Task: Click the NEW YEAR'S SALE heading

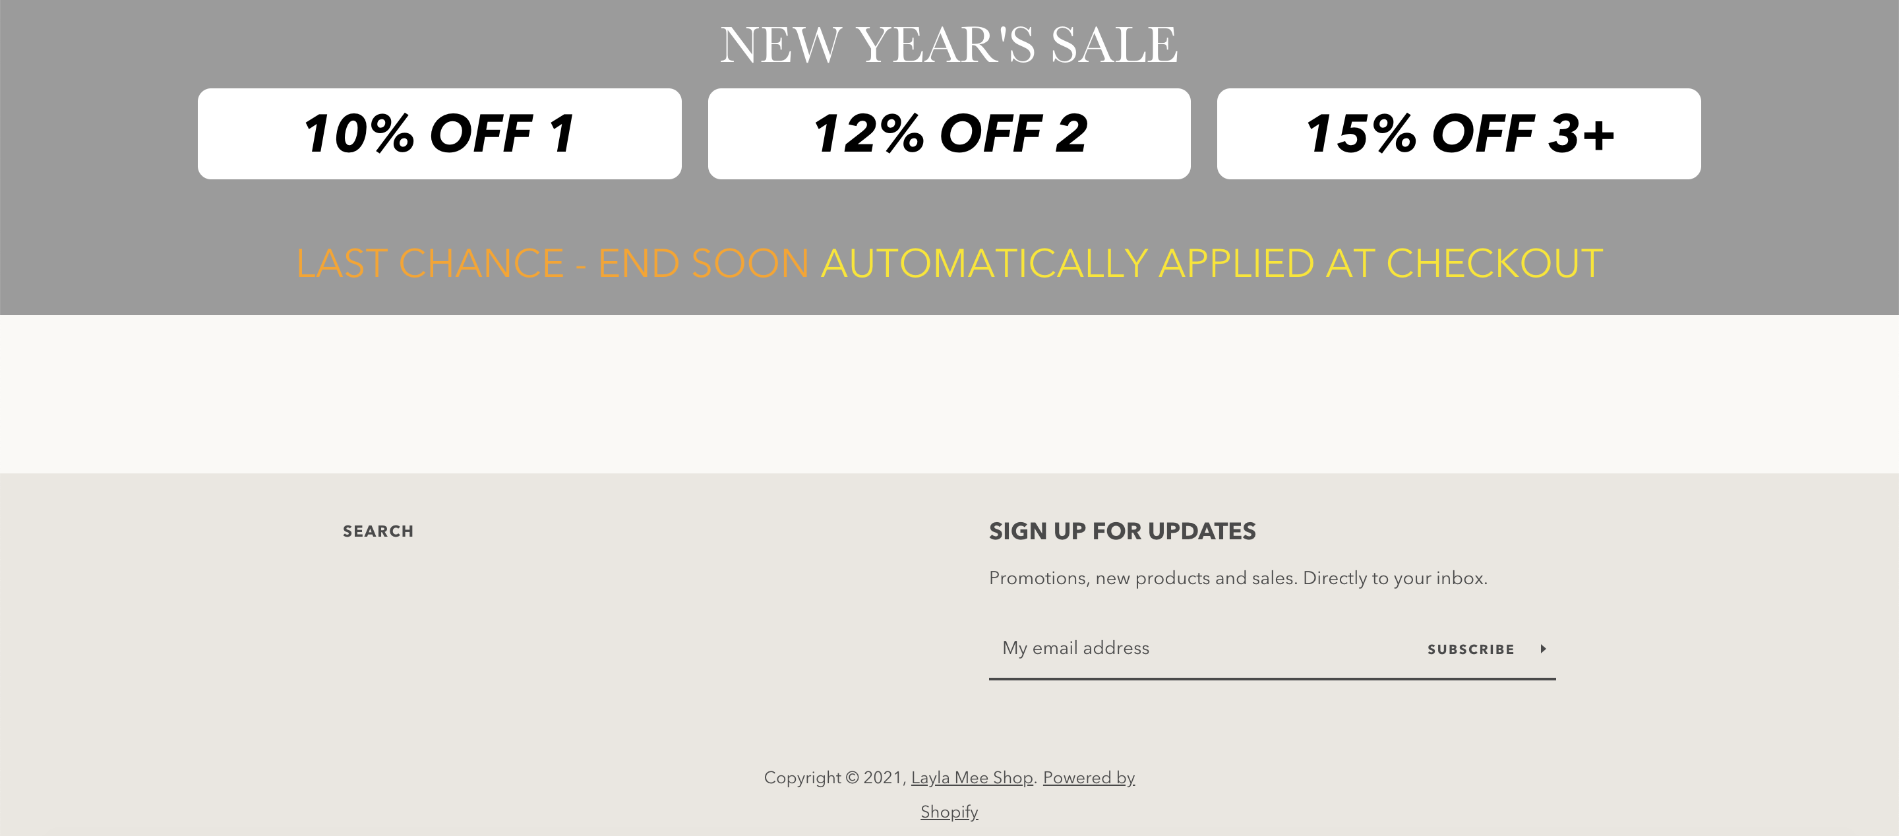Action: pos(949,44)
